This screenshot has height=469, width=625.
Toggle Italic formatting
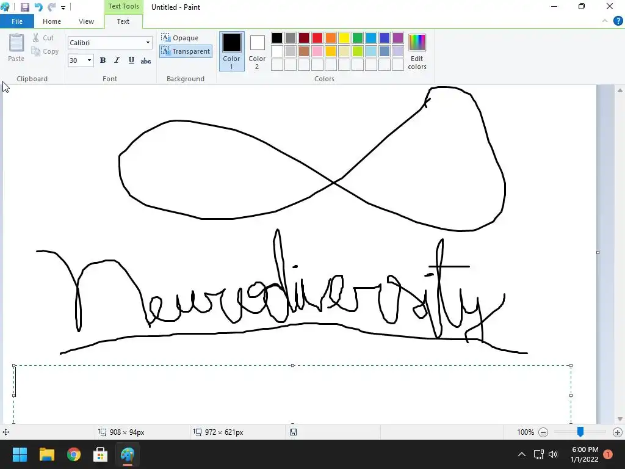point(117,60)
